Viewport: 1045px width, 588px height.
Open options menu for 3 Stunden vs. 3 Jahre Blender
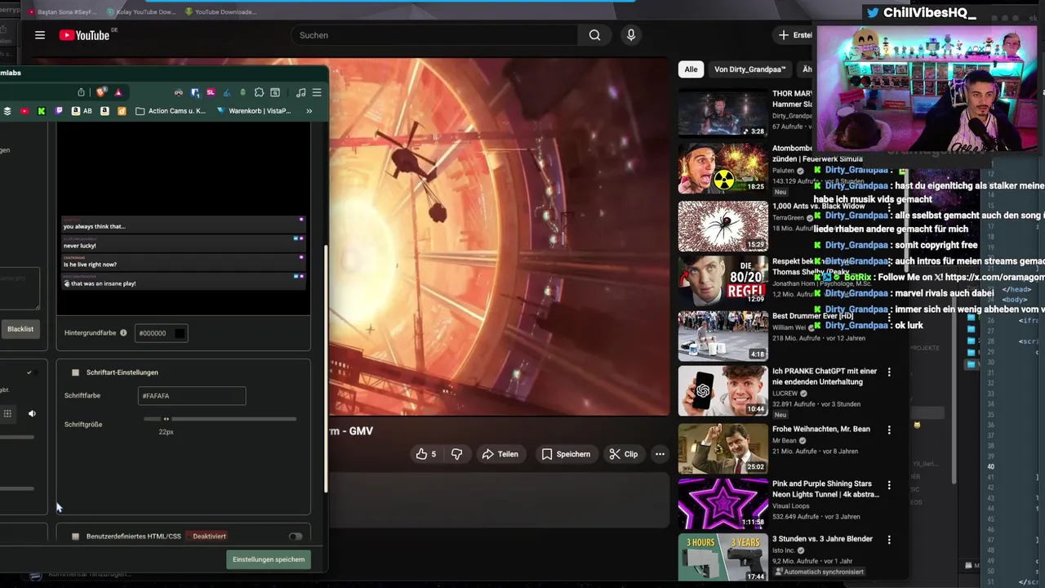click(889, 540)
